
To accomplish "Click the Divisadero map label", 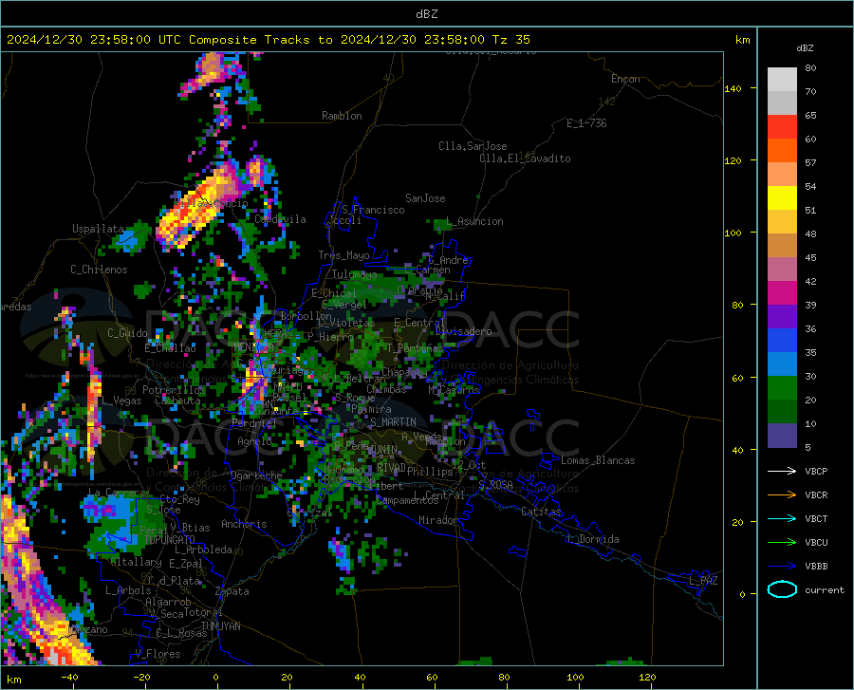I will [x=463, y=331].
